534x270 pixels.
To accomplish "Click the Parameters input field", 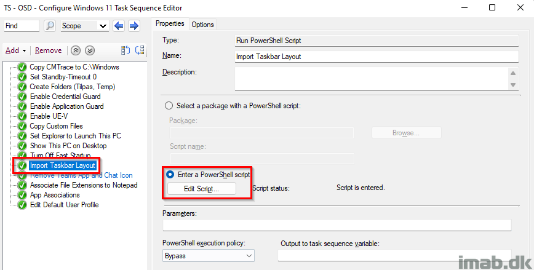I will [337, 225].
